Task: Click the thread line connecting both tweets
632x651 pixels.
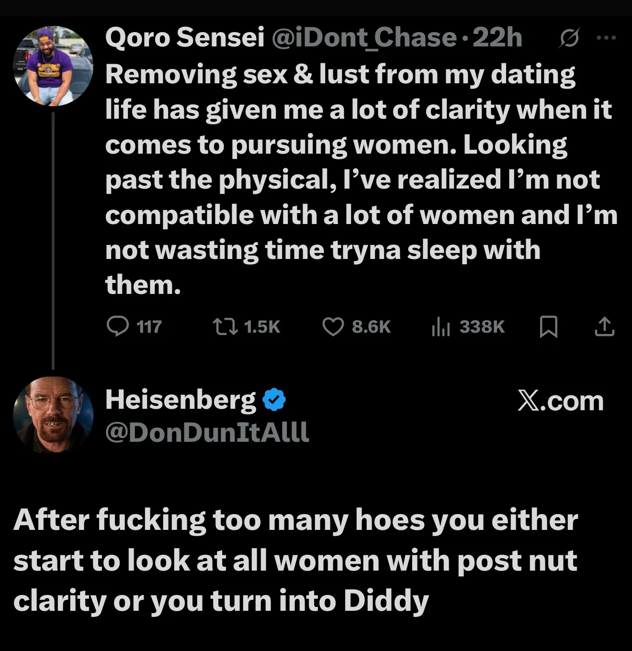Action: click(53, 239)
